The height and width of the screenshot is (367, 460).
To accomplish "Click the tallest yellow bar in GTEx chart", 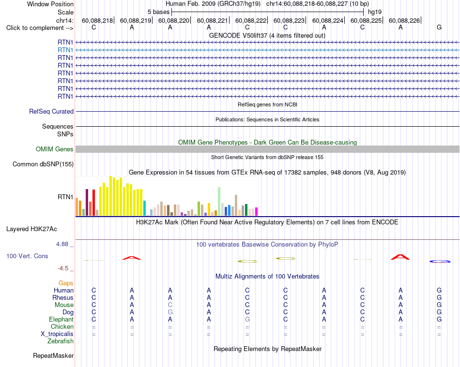I will click(x=110, y=196).
